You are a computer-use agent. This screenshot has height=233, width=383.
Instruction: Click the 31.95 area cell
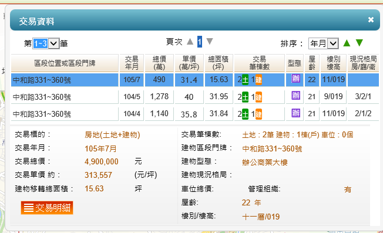click(219, 97)
